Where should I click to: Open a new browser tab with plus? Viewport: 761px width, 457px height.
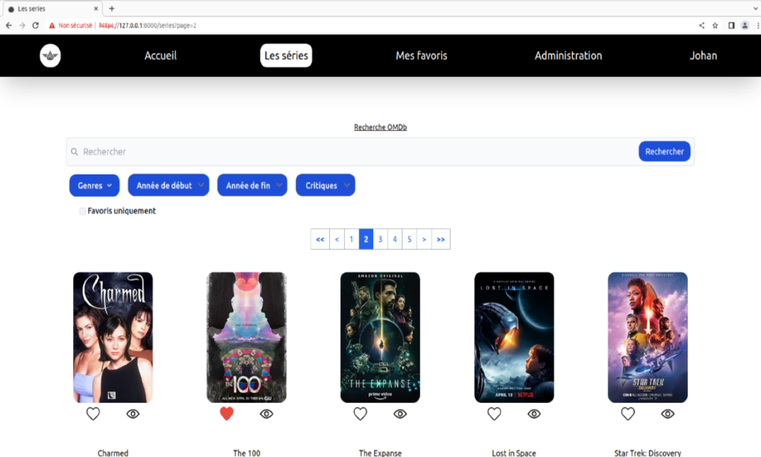click(112, 8)
